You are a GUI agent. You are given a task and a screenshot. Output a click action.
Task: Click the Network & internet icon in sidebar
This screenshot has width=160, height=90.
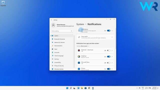point(52,42)
